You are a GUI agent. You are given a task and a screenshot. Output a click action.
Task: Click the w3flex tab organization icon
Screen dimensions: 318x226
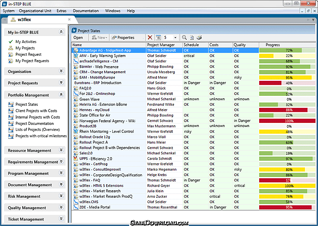pyautogui.click(x=13, y=20)
